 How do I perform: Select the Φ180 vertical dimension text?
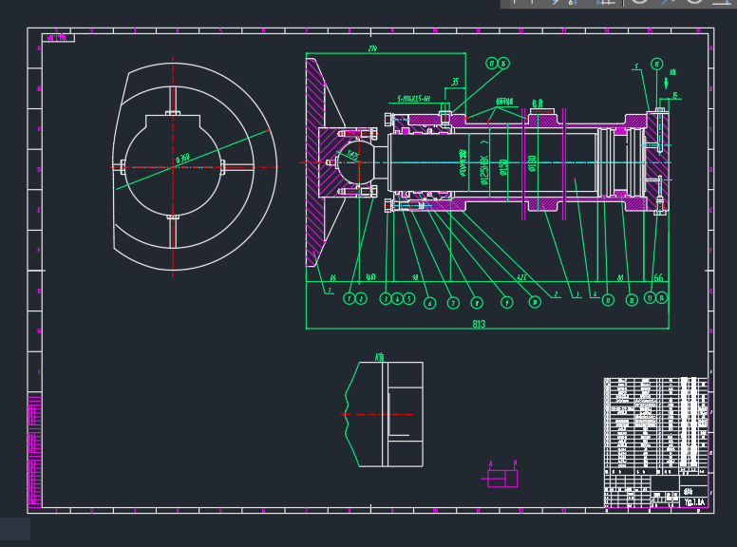(532, 164)
